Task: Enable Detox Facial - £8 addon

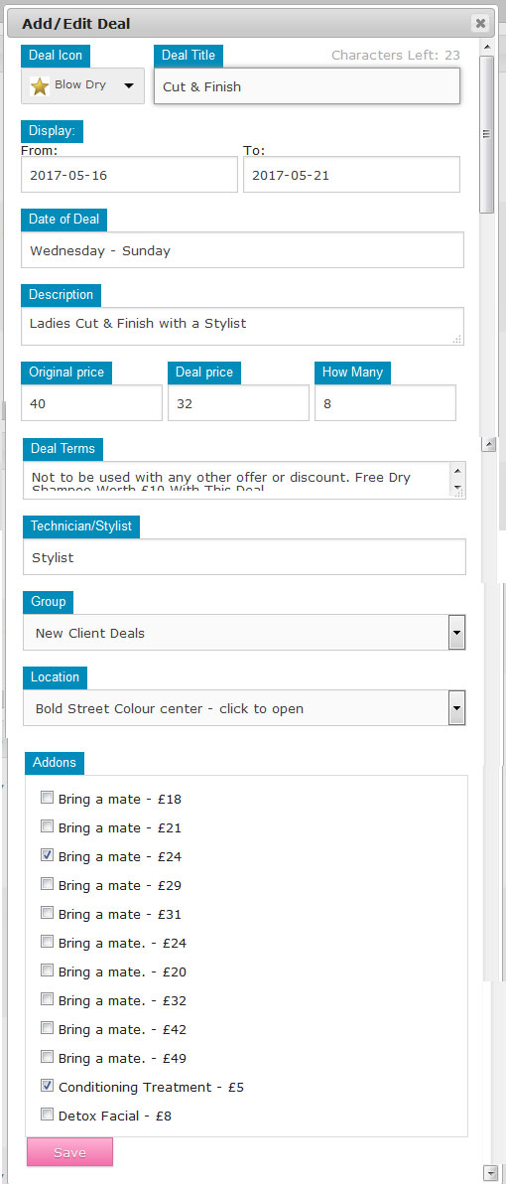Action: click(x=47, y=1115)
